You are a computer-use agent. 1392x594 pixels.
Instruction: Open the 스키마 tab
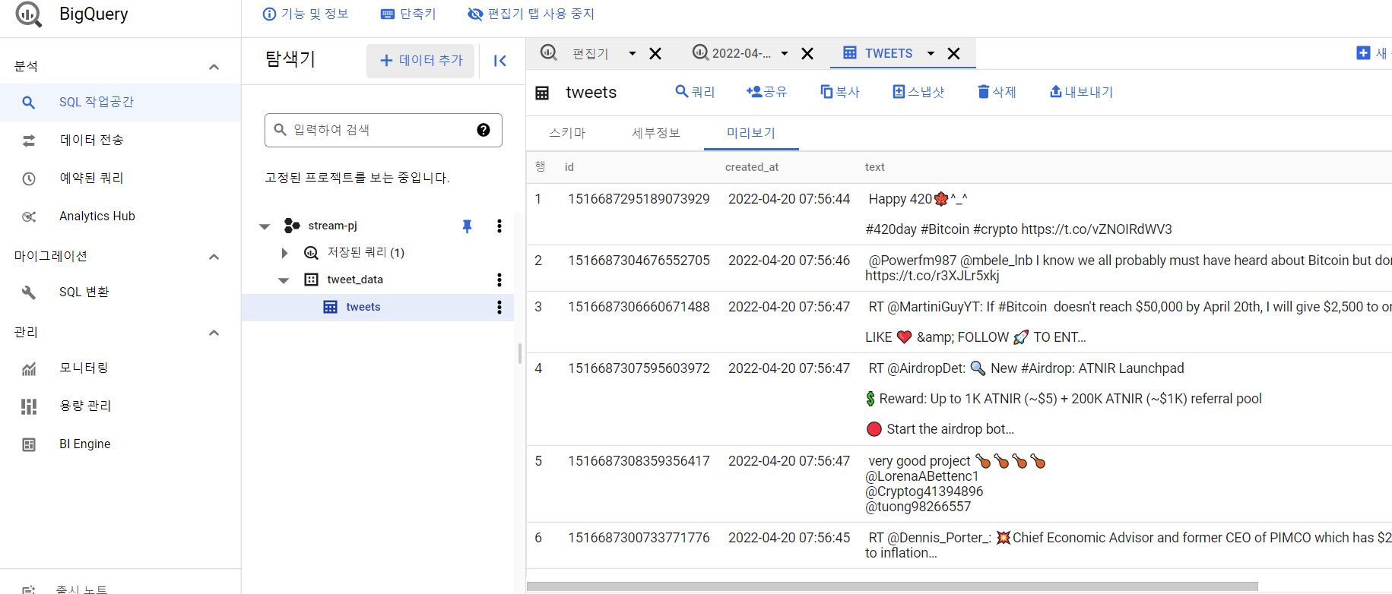click(567, 133)
